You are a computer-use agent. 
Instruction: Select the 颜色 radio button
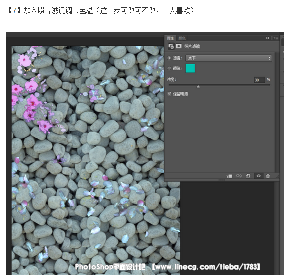[169, 68]
